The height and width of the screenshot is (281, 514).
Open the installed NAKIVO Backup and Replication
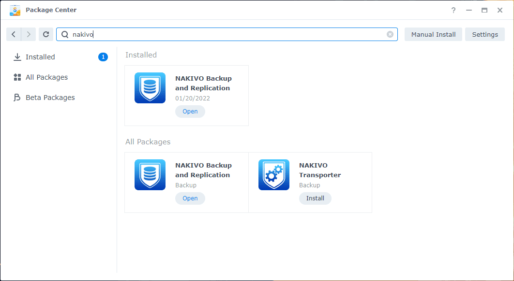[190, 112]
